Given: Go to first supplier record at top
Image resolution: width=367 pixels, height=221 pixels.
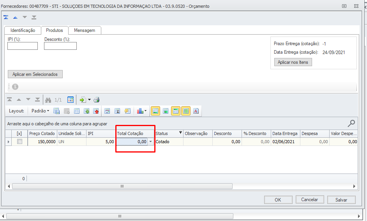Looking at the screenshot, I should 6,17.
